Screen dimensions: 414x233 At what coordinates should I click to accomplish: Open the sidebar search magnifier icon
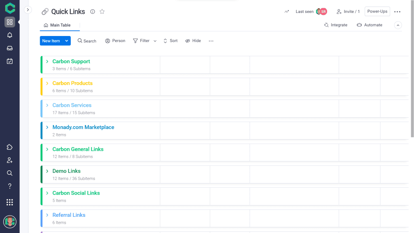click(10, 173)
